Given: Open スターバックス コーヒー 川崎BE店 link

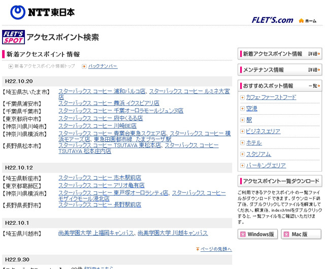Looking at the screenshot, I should (x=97, y=126).
